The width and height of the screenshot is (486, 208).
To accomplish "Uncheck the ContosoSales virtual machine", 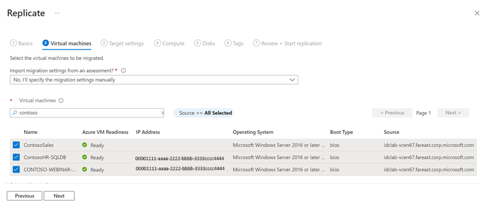I will pyautogui.click(x=16, y=145).
